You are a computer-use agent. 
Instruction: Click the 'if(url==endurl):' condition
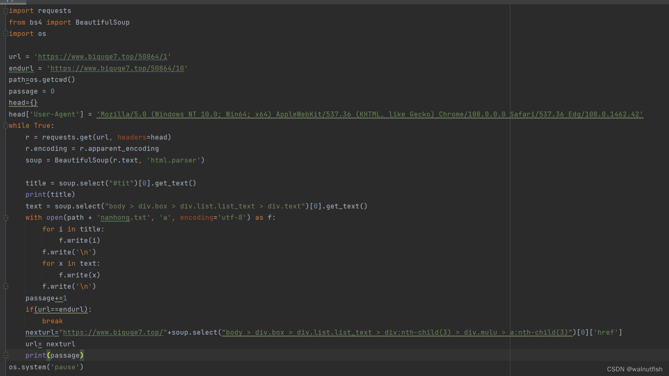tap(58, 310)
